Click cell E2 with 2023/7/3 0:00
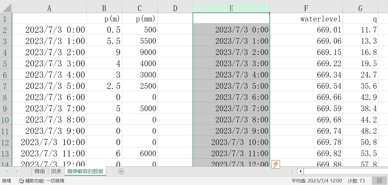This screenshot has width=388, height=185. pyautogui.click(x=231, y=30)
